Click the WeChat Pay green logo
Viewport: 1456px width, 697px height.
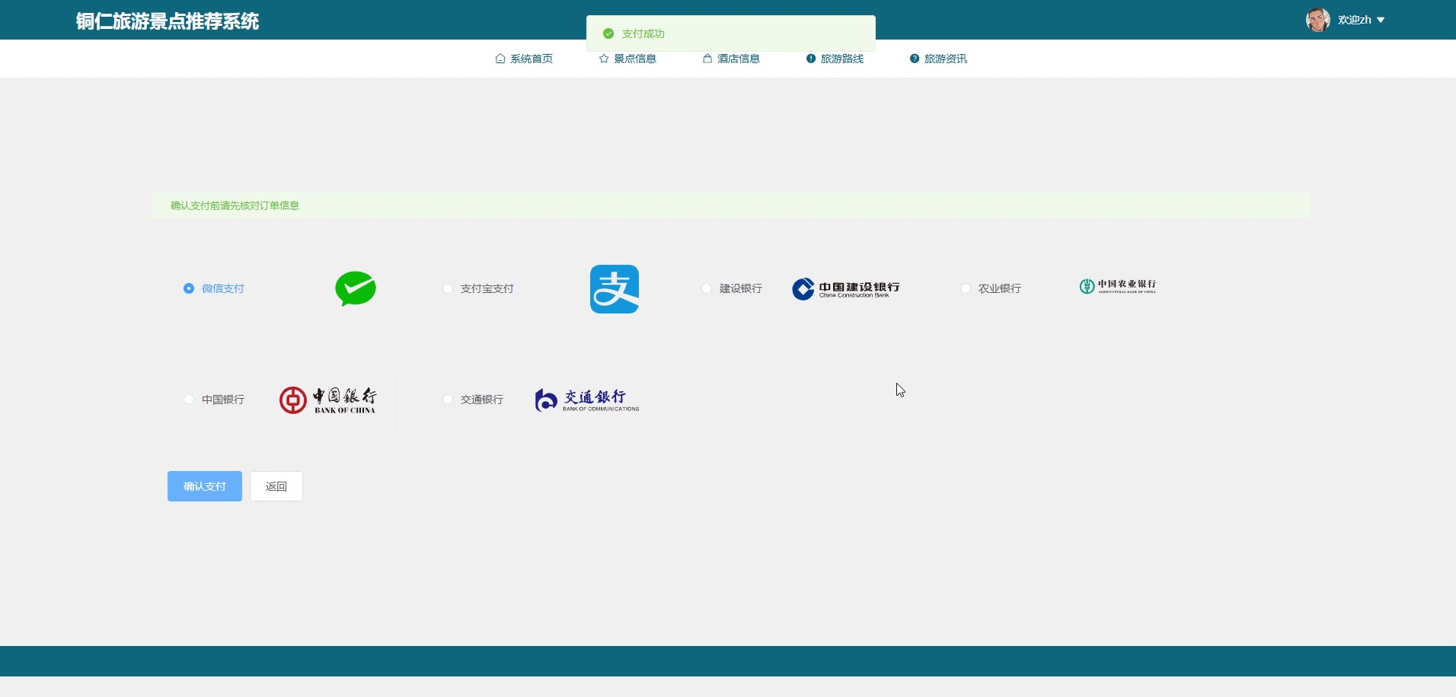356,288
